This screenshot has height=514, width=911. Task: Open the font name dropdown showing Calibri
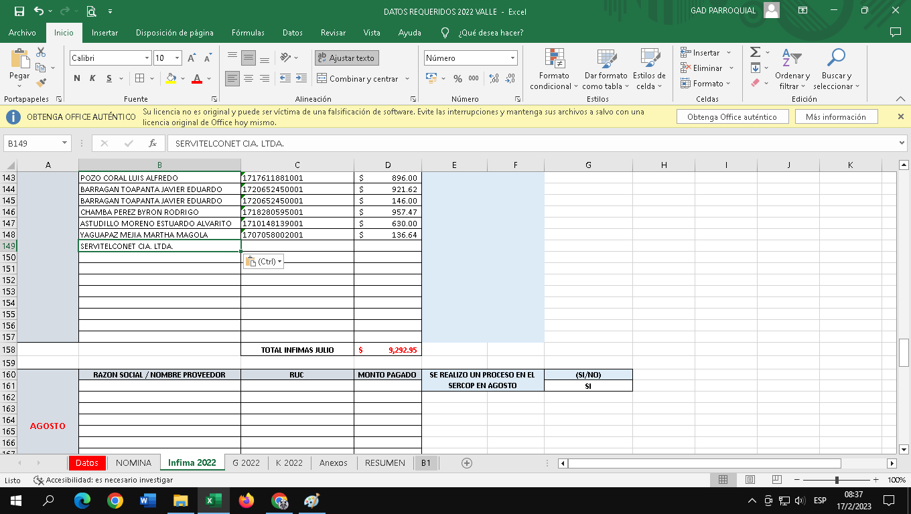[147, 58]
